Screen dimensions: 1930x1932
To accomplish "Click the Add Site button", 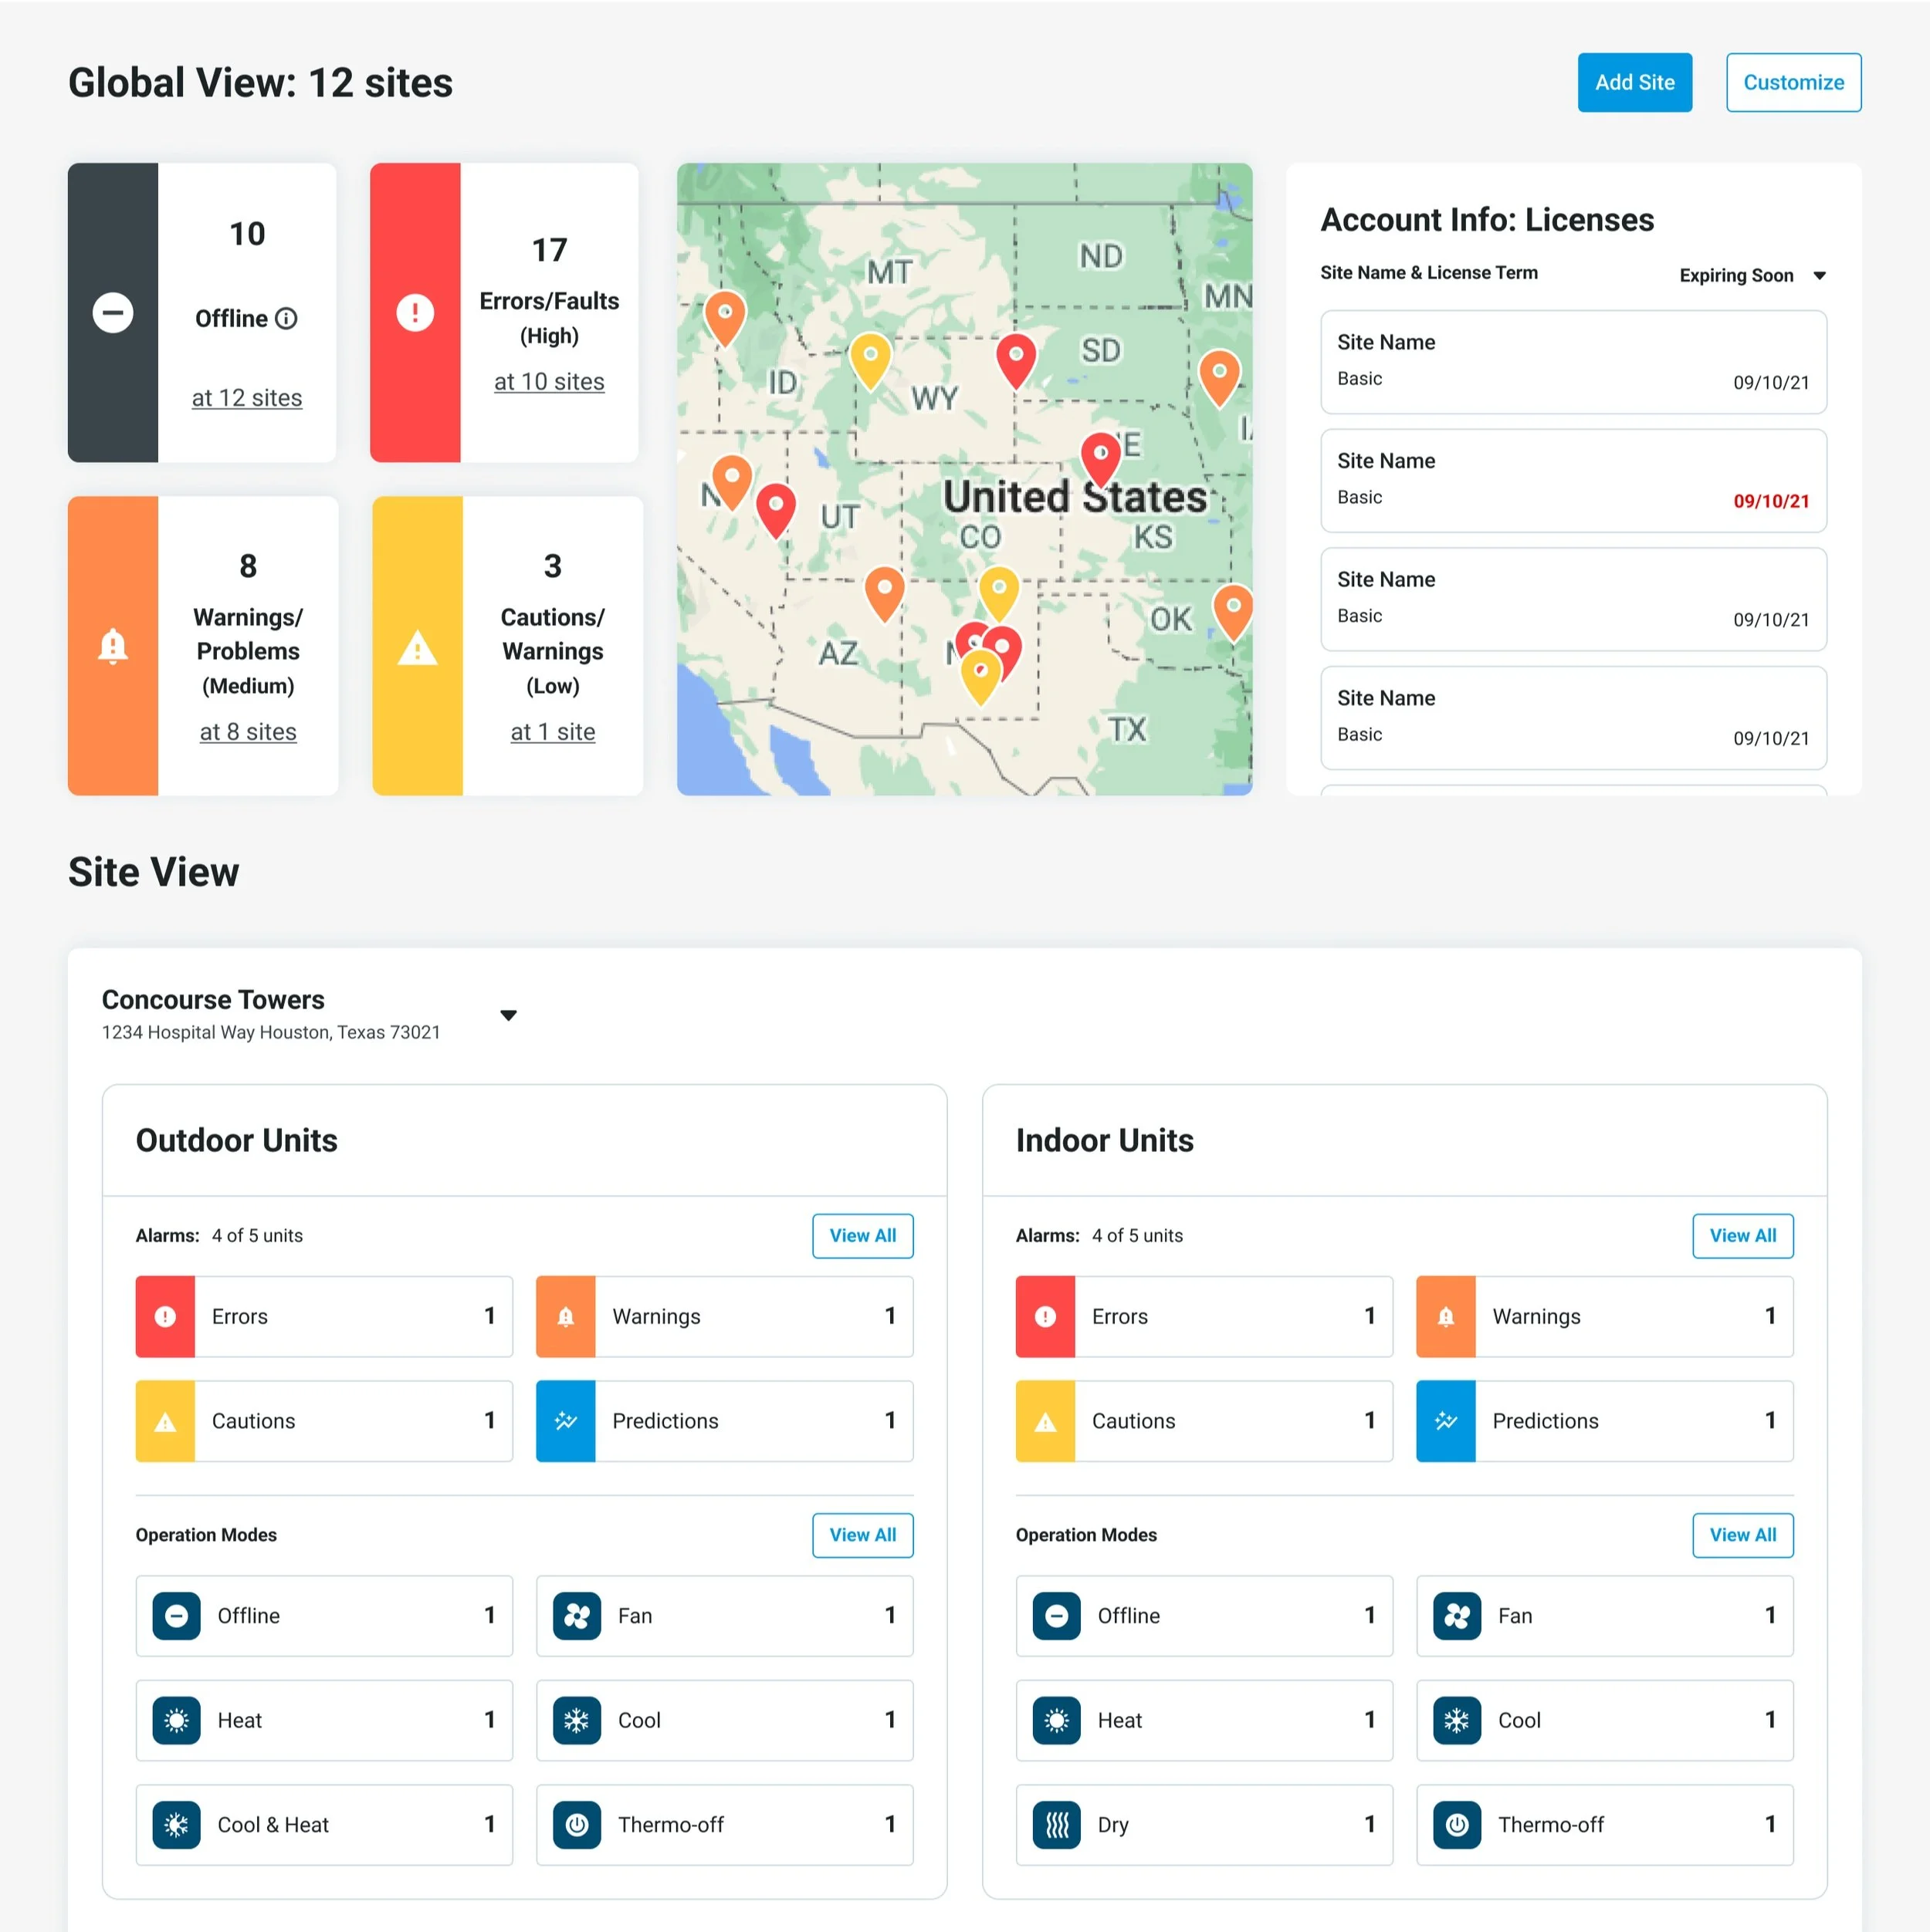I will coord(1634,82).
